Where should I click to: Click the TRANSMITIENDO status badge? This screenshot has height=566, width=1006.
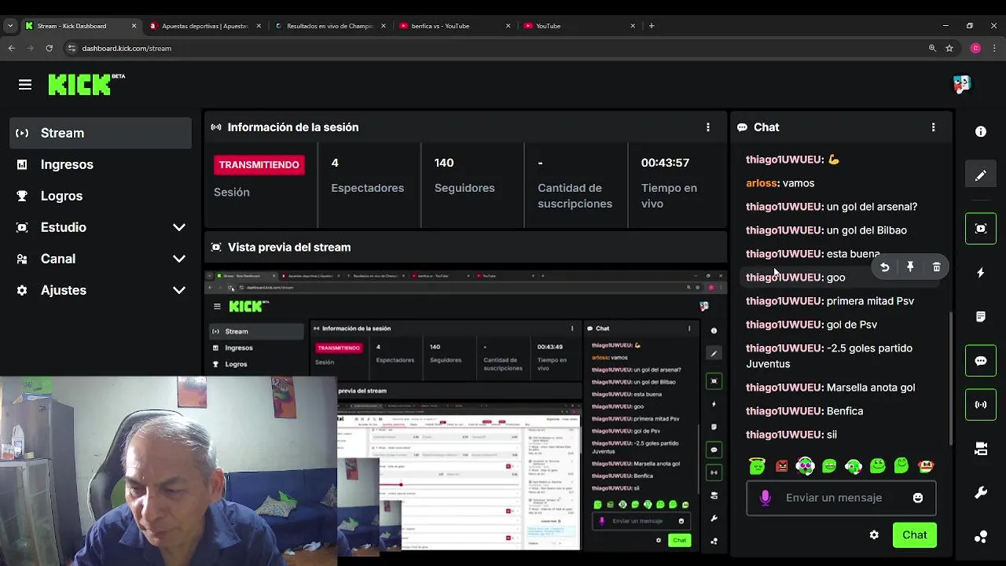click(x=259, y=164)
